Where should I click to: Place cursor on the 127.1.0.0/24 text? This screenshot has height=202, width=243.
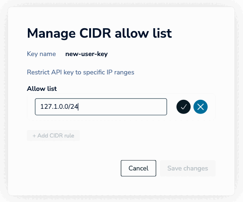pos(59,106)
